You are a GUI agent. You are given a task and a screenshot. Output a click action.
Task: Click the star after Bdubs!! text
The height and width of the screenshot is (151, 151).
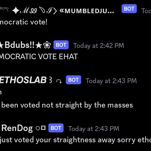point(39,45)
